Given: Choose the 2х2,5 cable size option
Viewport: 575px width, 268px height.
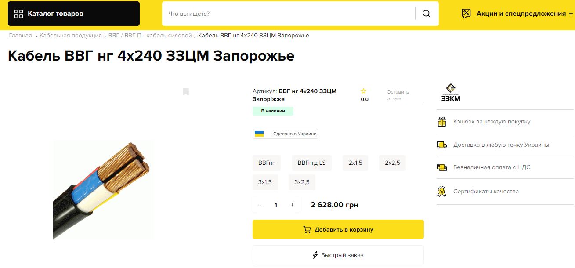Looking at the screenshot, I should pyautogui.click(x=392, y=163).
